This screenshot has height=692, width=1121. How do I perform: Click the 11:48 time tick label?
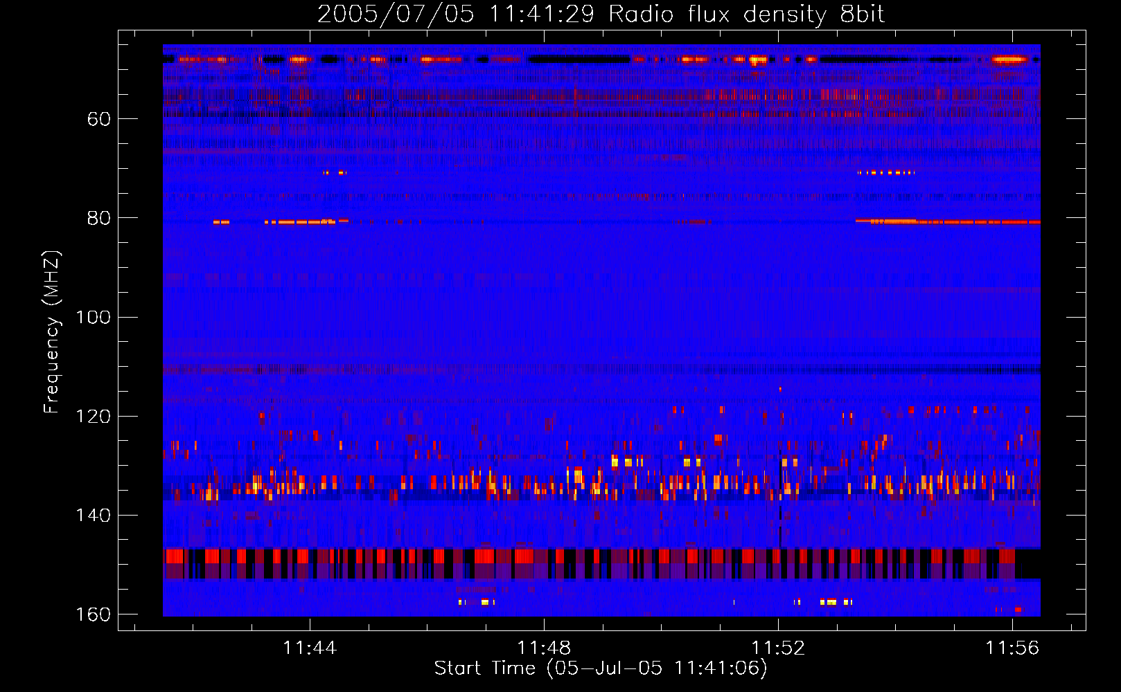[x=544, y=648]
